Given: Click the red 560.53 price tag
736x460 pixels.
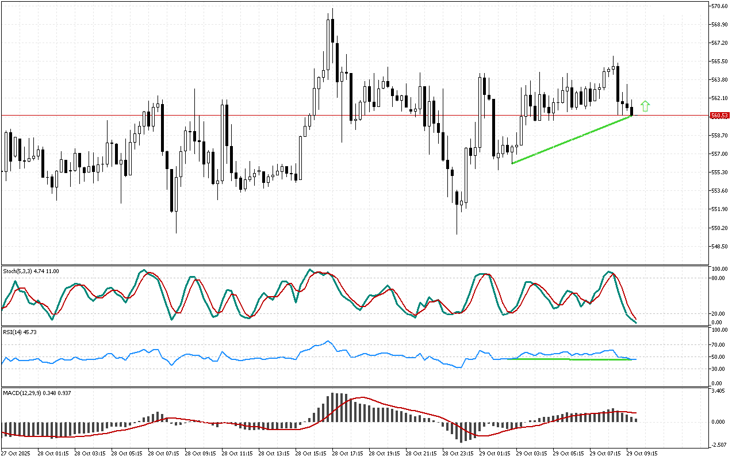Looking at the screenshot, I should click(720, 116).
